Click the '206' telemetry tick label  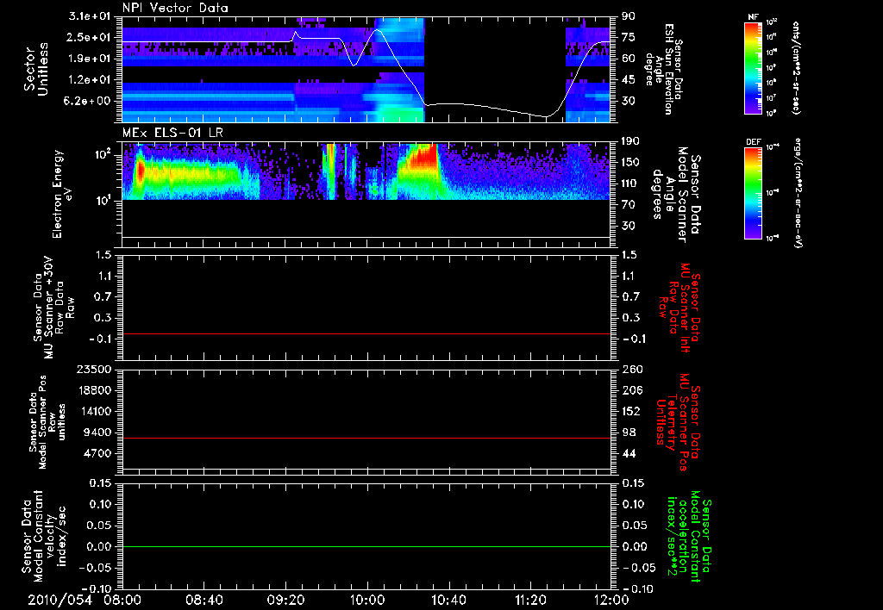[x=630, y=390]
